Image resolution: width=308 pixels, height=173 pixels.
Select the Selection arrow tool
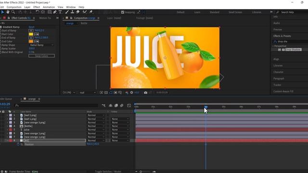point(2,12)
